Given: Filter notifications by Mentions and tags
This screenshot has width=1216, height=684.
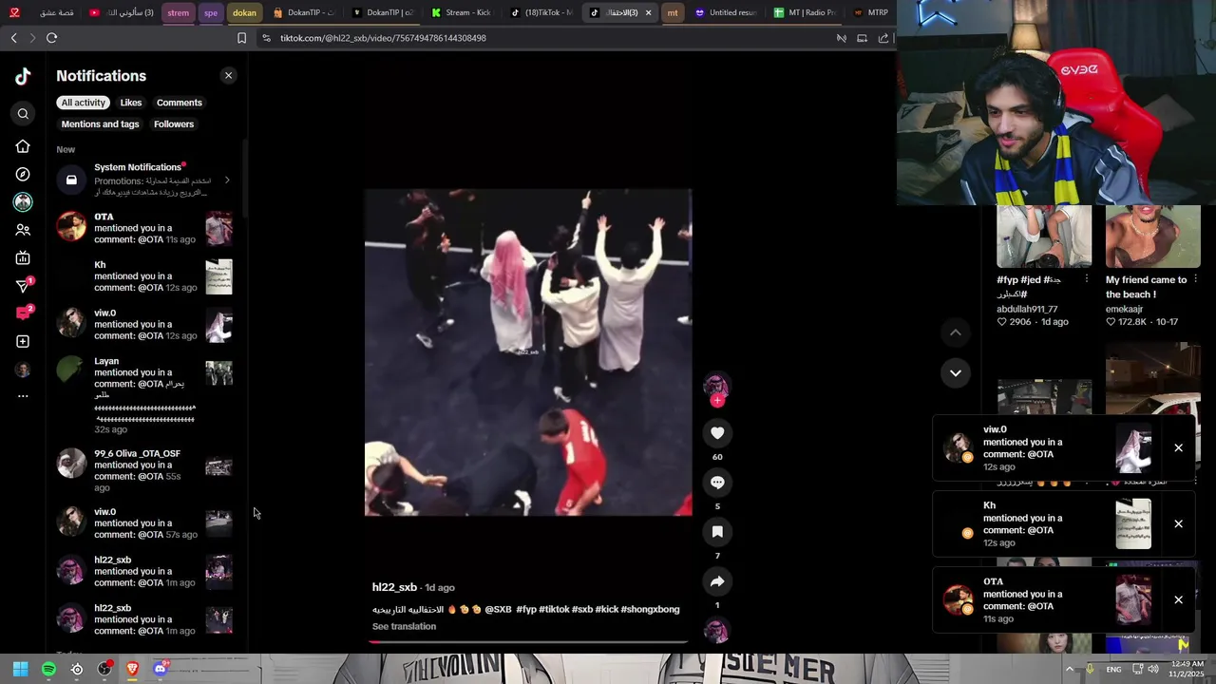Looking at the screenshot, I should pos(100,124).
